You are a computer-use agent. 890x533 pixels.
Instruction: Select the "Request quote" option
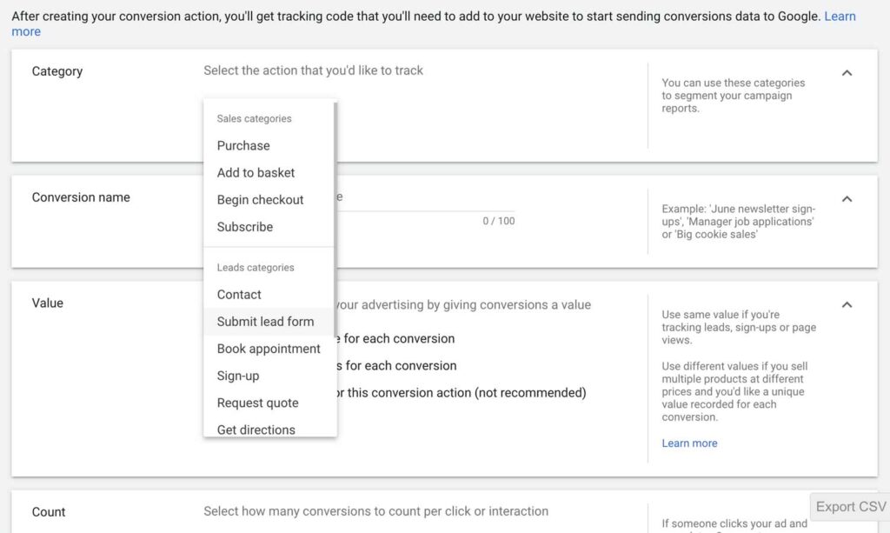[257, 403]
